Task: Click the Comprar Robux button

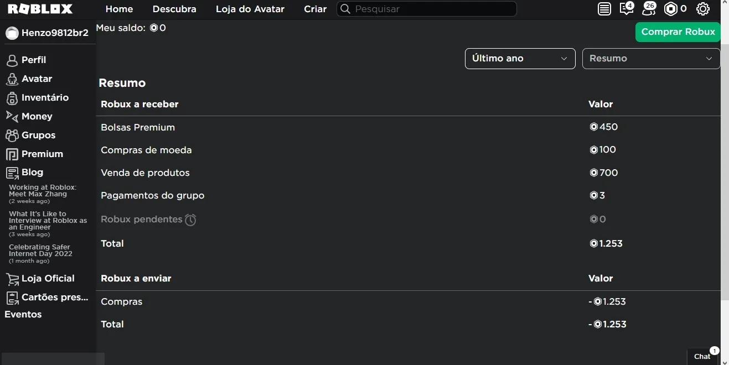Action: pos(678,32)
